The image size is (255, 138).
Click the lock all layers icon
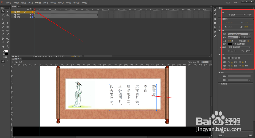30,9
